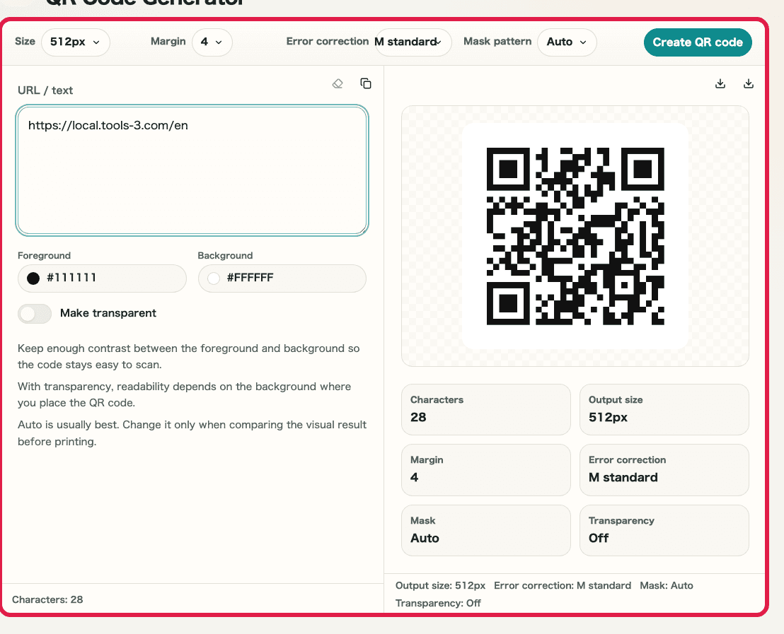This screenshot has height=634, width=784.
Task: Click the generated QR code image
Action: pos(575,236)
